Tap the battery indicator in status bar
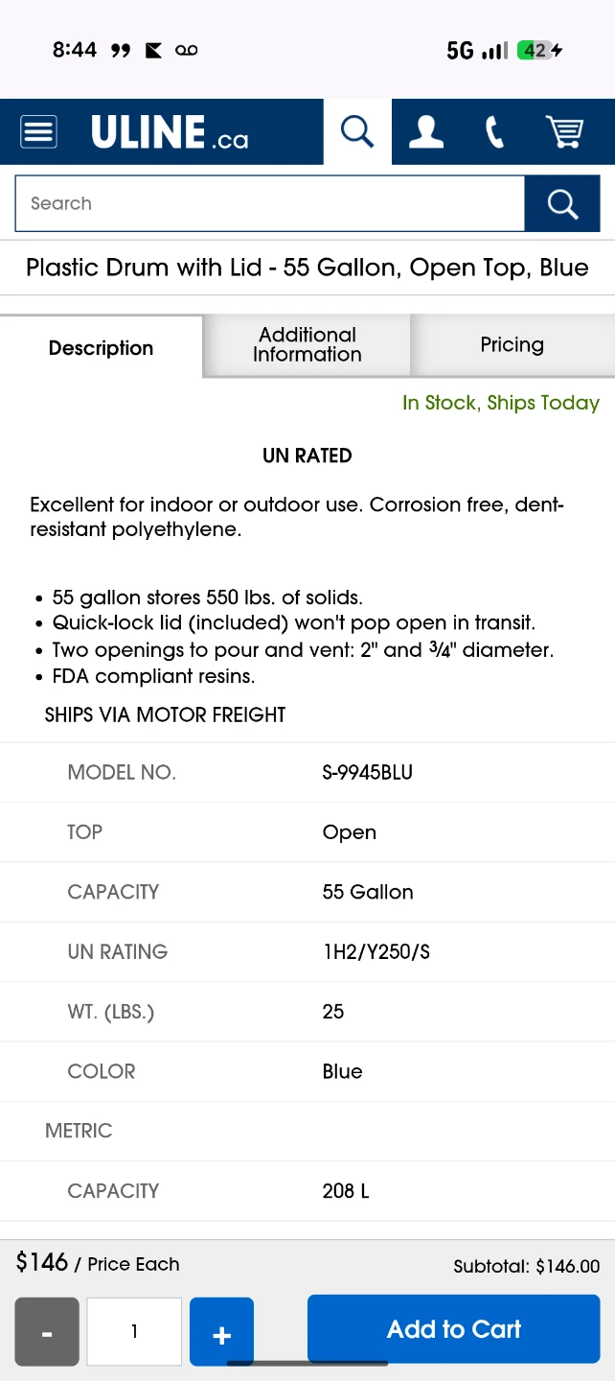Viewport: 615px width, 1381px height. (539, 51)
